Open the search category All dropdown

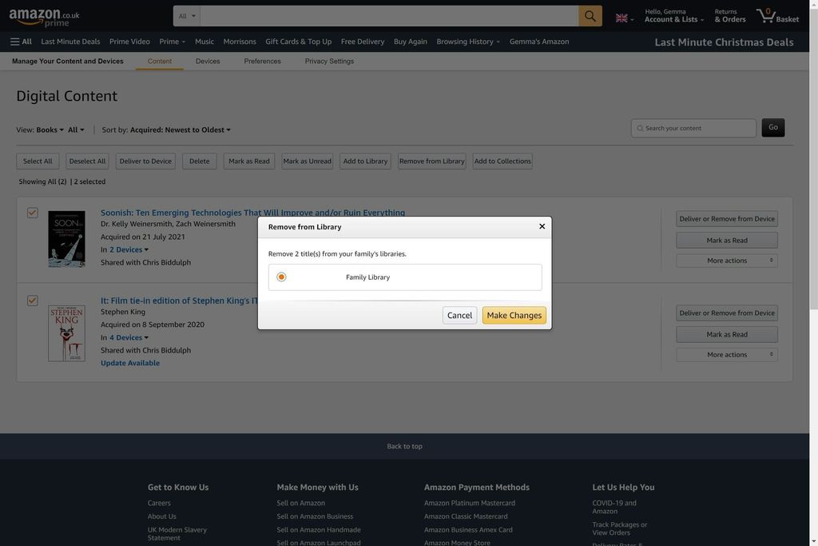[x=187, y=16]
